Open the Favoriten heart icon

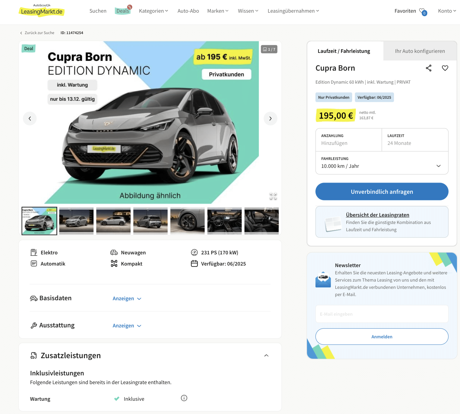[423, 11]
